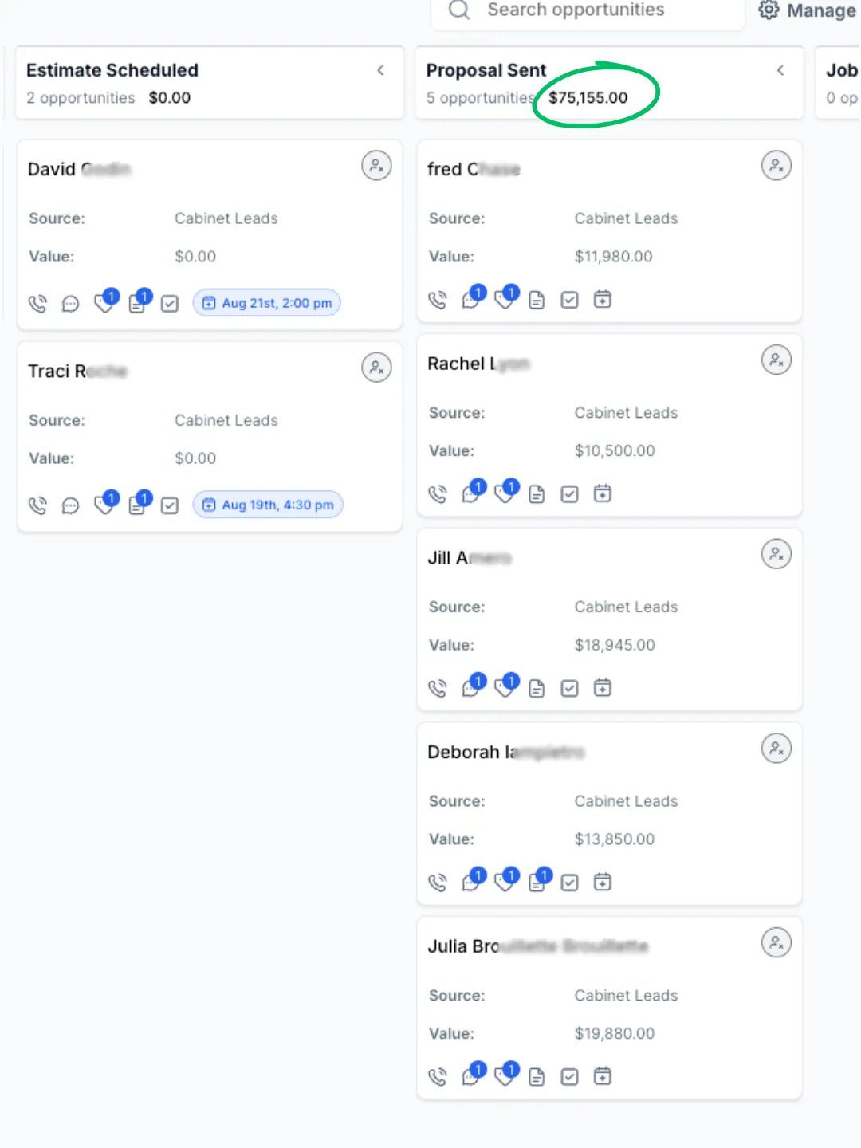The width and height of the screenshot is (861, 1148).
Task: Toggle the task checkbox icon on David's card
Action: [x=170, y=304]
